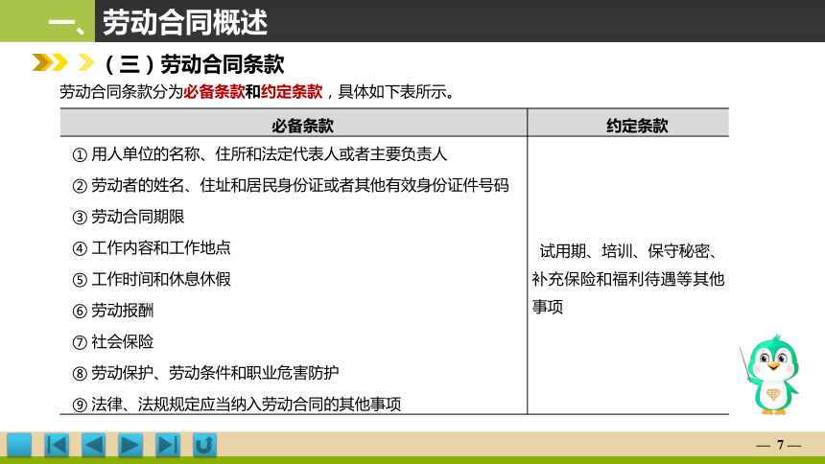
Task: Click the title 劳动合同概述
Action: [x=185, y=22]
